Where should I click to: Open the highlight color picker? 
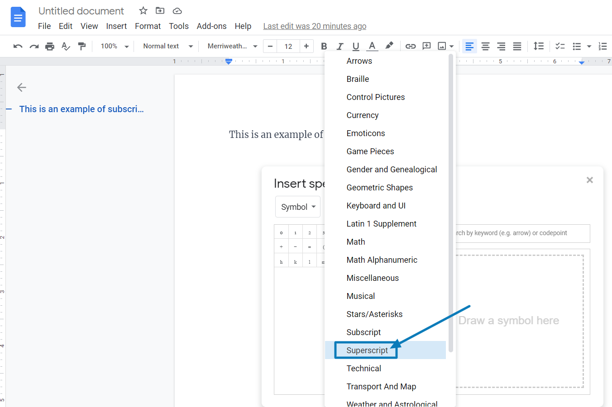click(x=389, y=46)
